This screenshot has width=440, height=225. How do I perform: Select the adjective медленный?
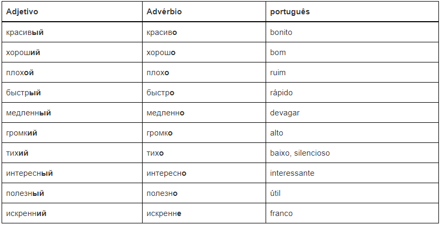pos(29,113)
